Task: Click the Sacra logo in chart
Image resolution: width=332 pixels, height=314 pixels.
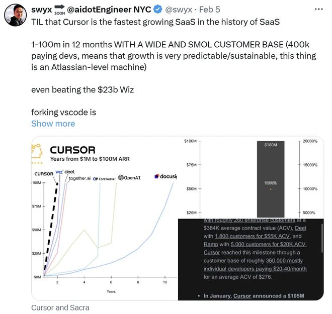Action: [37, 154]
